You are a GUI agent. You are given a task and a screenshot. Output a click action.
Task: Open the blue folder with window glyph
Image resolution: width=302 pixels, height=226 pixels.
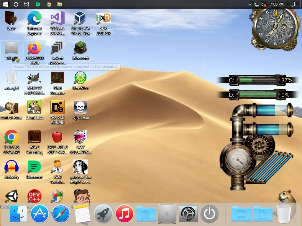(x=242, y=214)
